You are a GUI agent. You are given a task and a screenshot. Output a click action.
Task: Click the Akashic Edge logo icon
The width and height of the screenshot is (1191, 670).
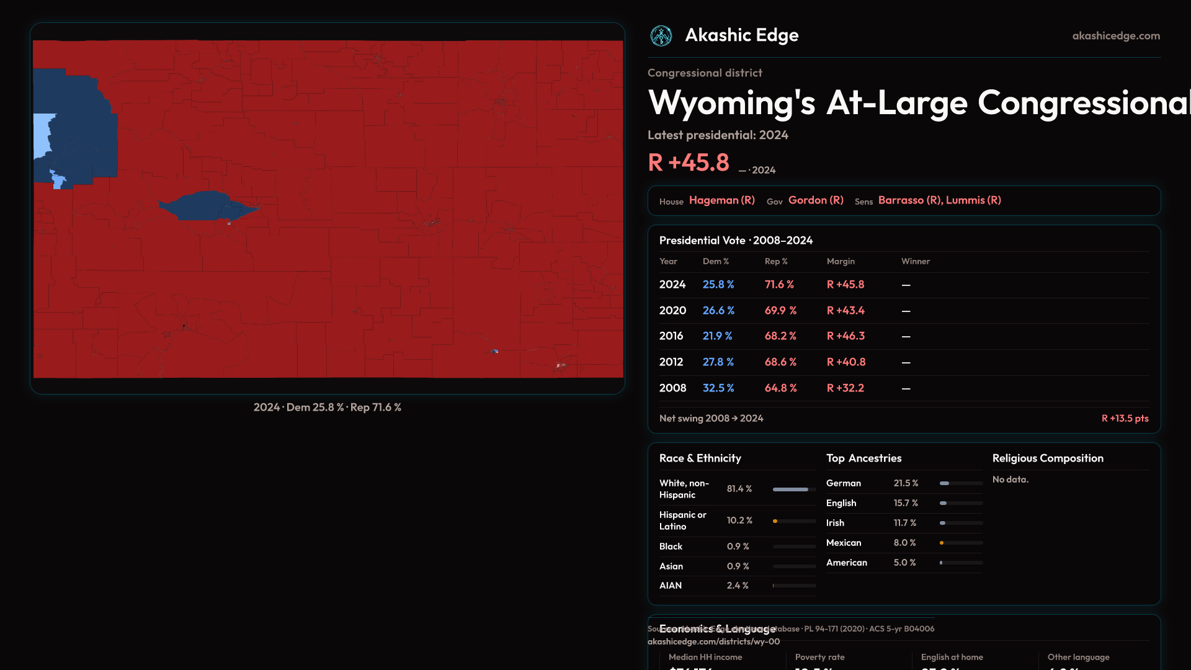coord(661,36)
